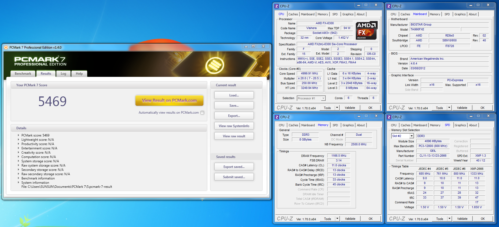The image size is (499, 227).
Task: Close the PCMark 7 window
Action: [263, 46]
